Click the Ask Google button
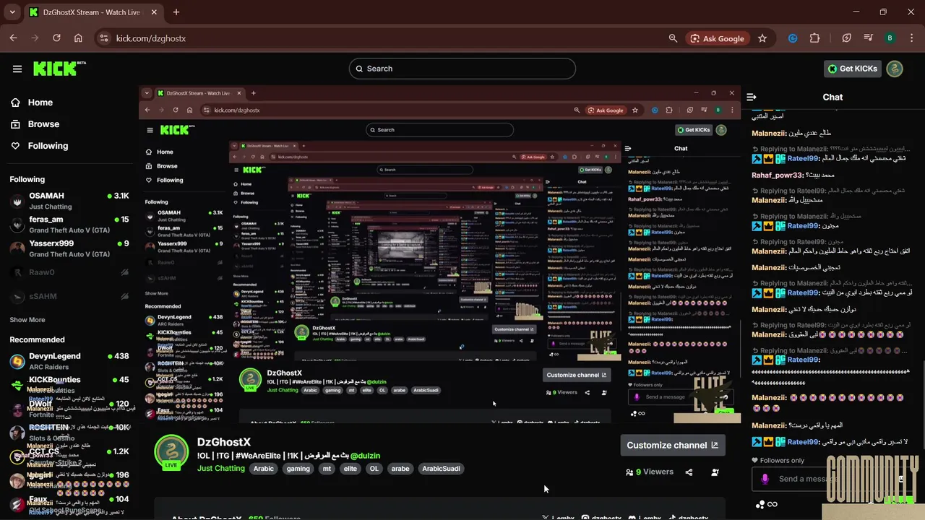 pos(717,38)
